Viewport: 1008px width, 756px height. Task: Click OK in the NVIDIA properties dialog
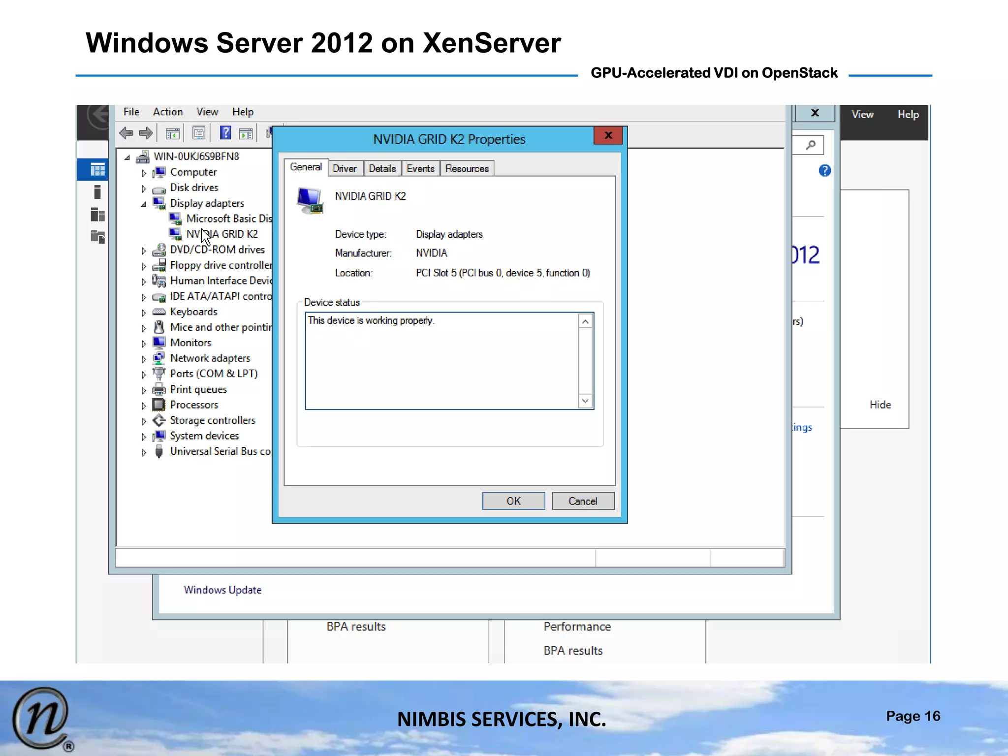[x=513, y=501]
